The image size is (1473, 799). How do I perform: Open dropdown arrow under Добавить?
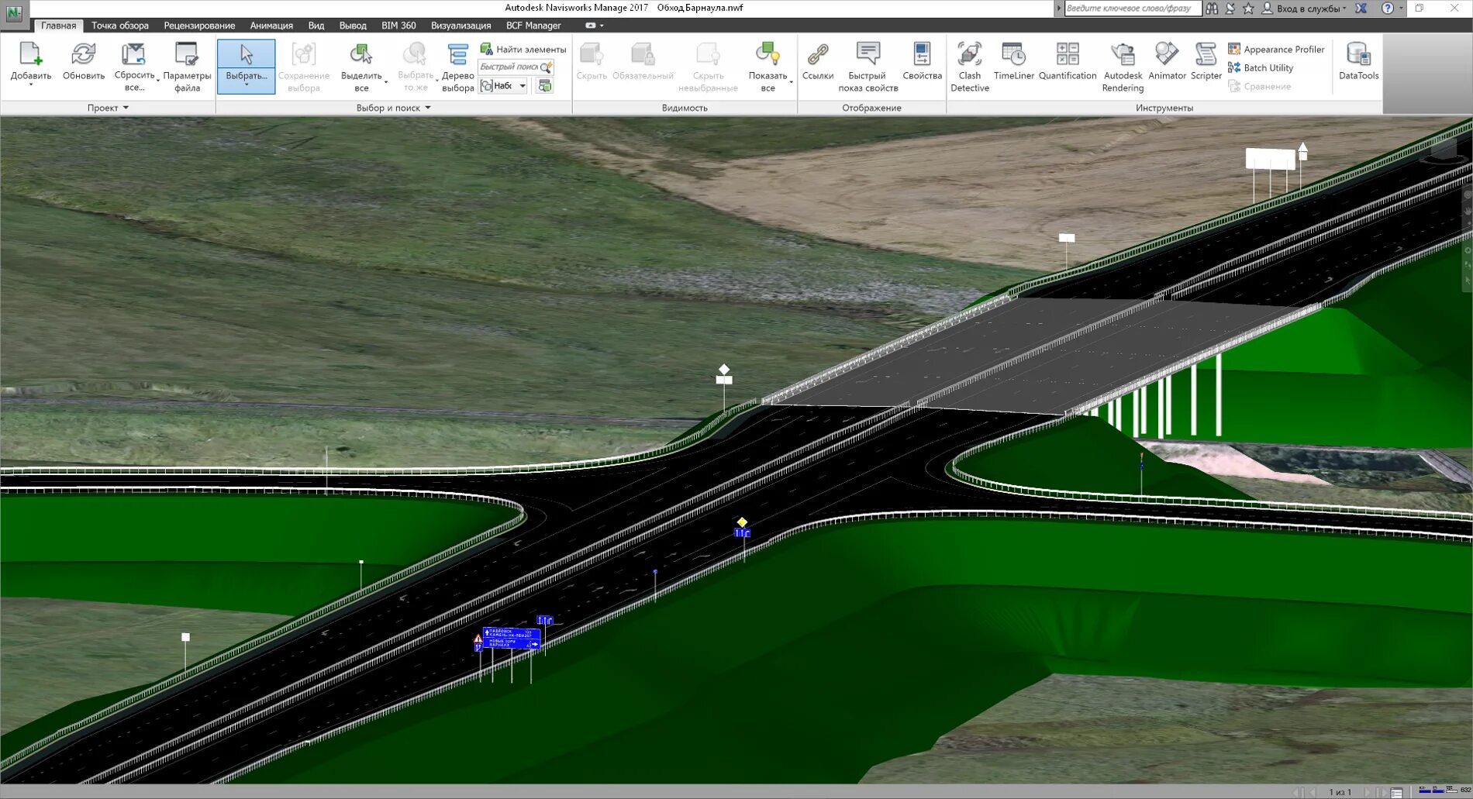pyautogui.click(x=31, y=84)
